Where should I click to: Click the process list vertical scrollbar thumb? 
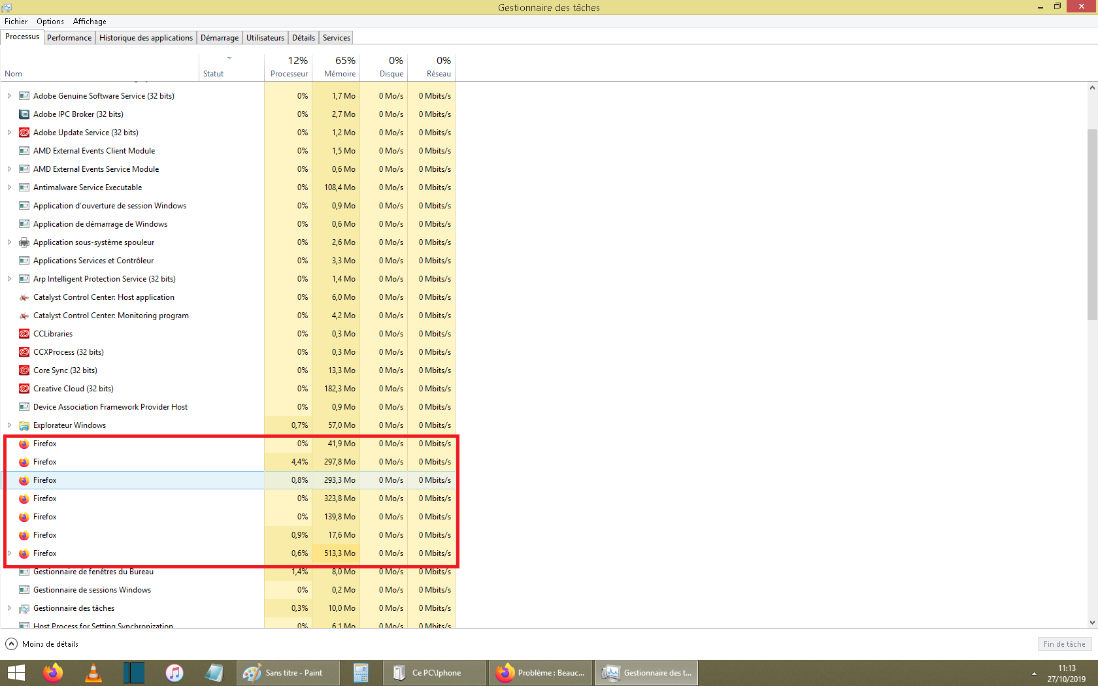click(1092, 224)
